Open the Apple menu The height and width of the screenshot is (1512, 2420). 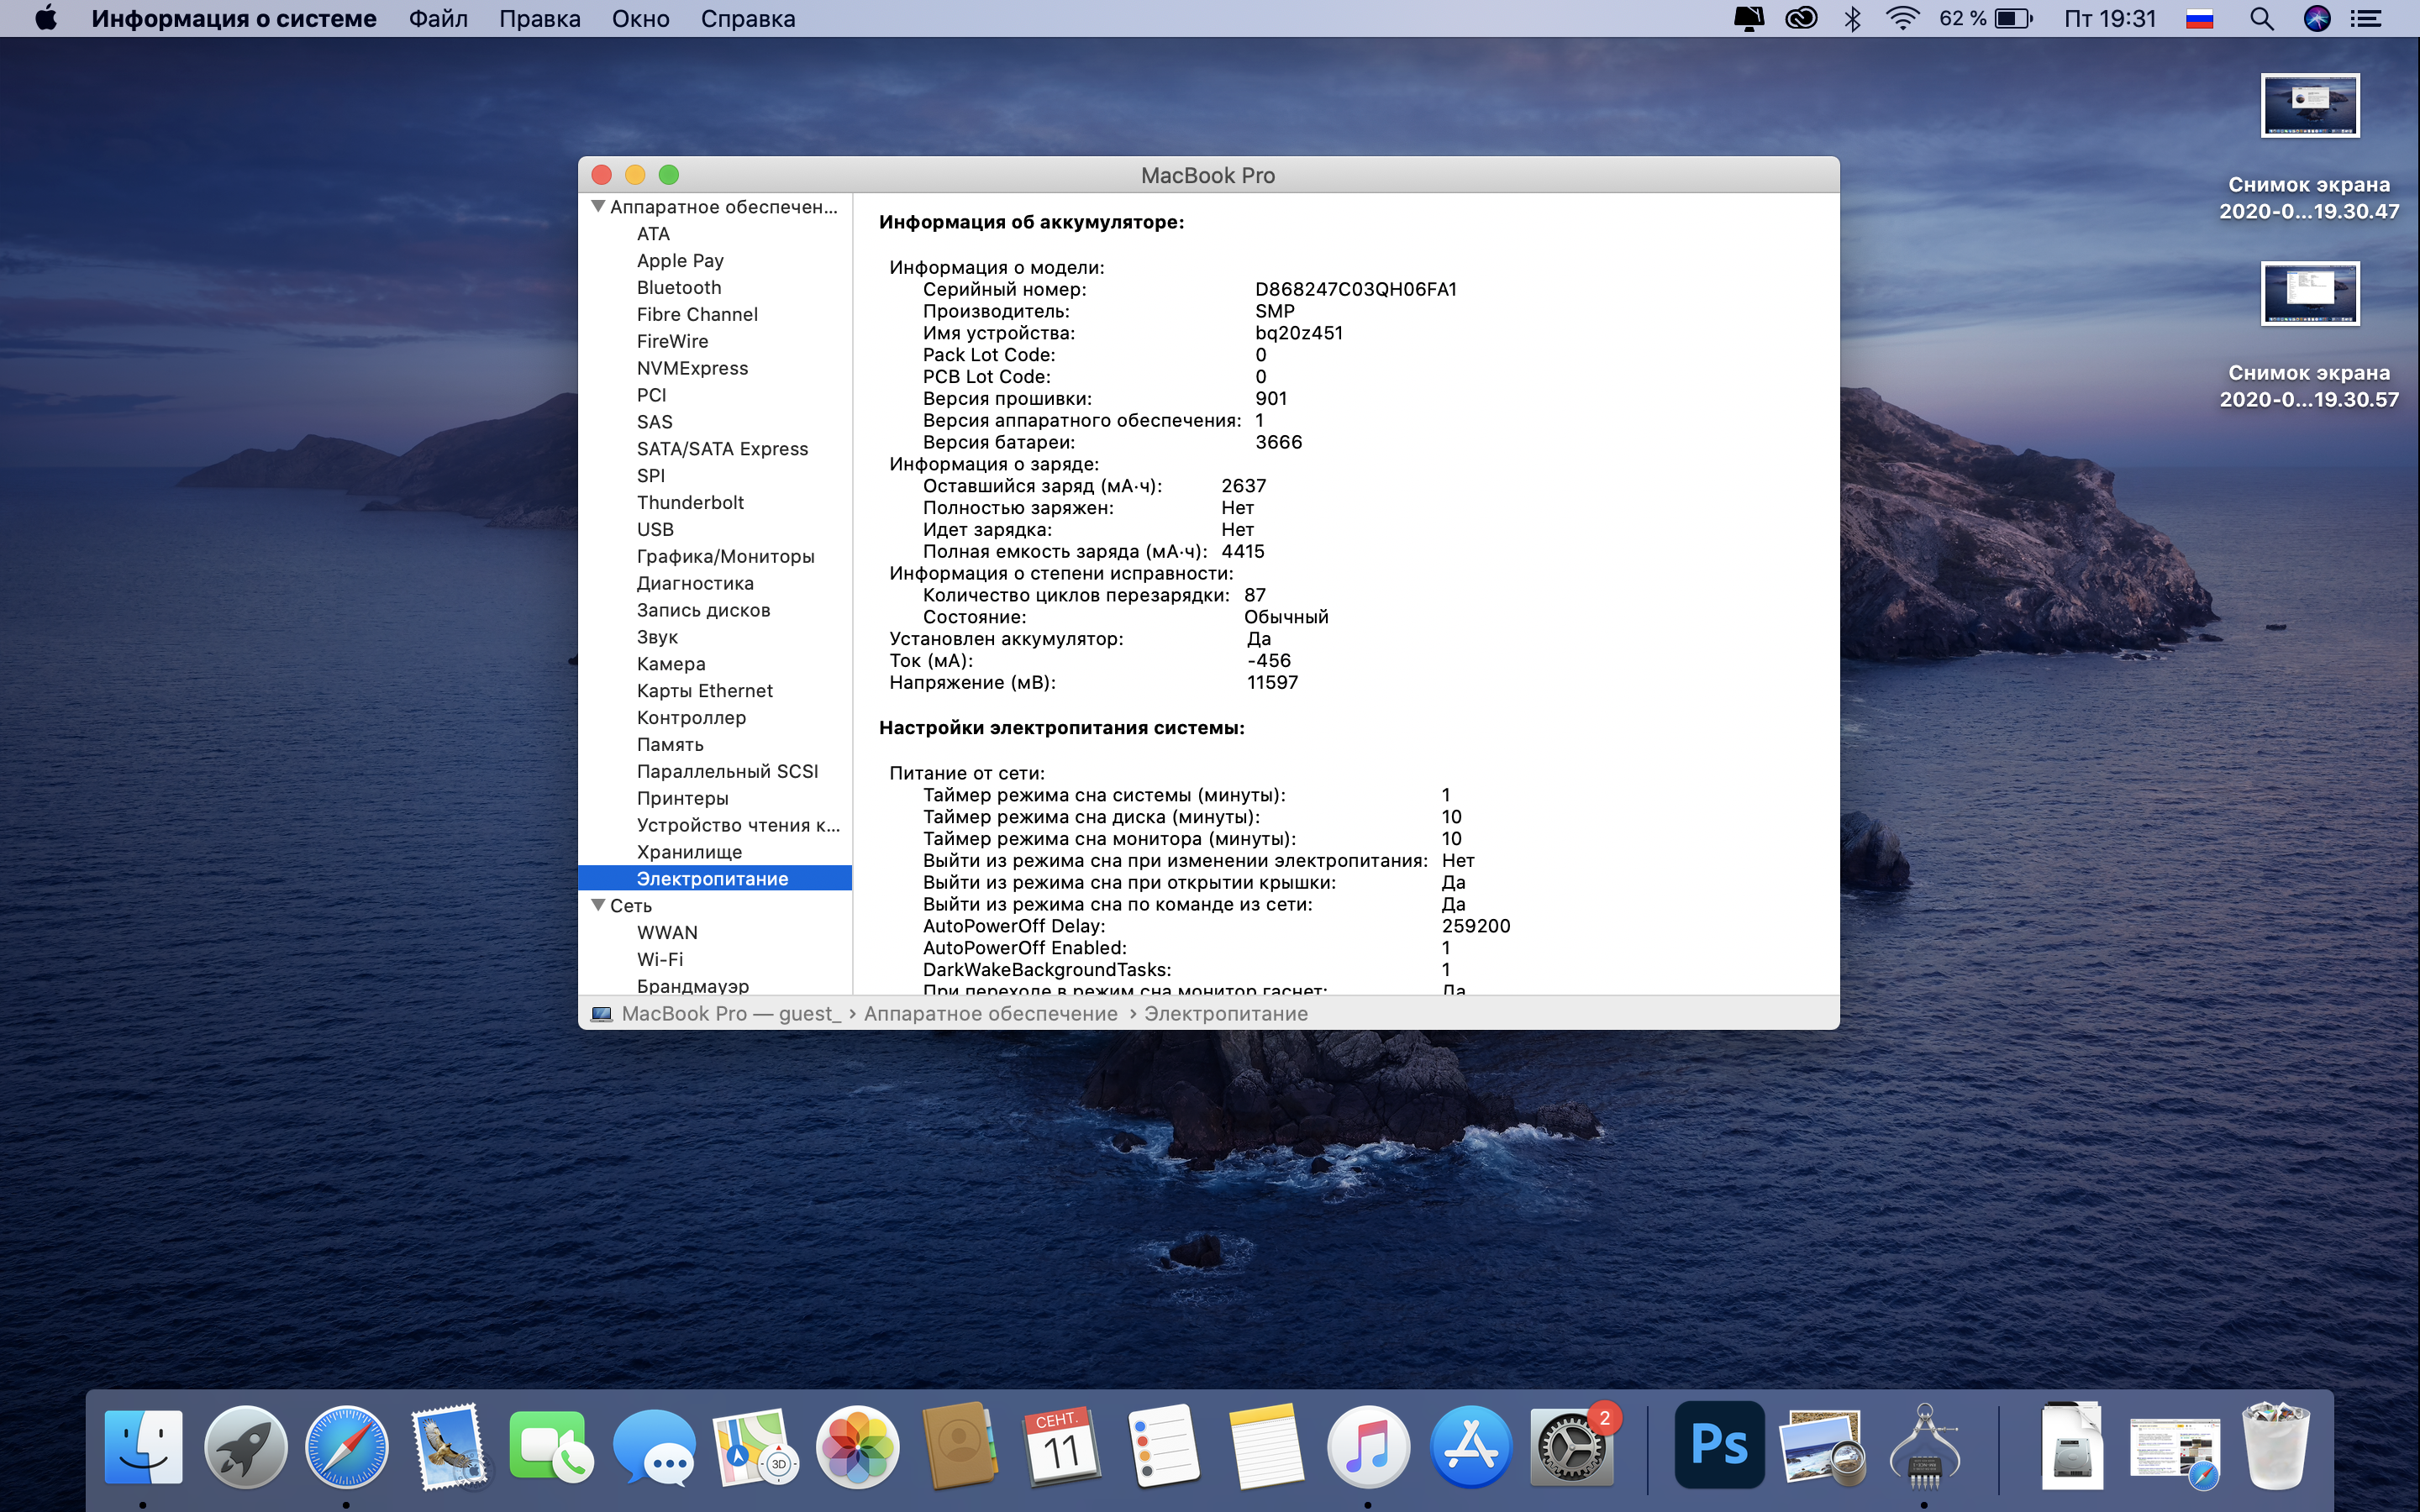click(x=46, y=18)
